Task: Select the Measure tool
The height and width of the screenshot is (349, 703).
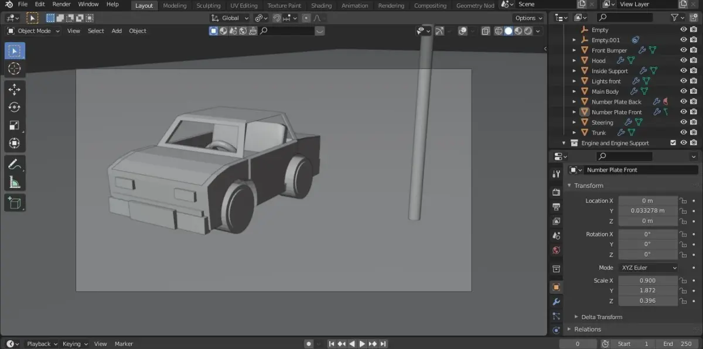Action: pos(15,183)
